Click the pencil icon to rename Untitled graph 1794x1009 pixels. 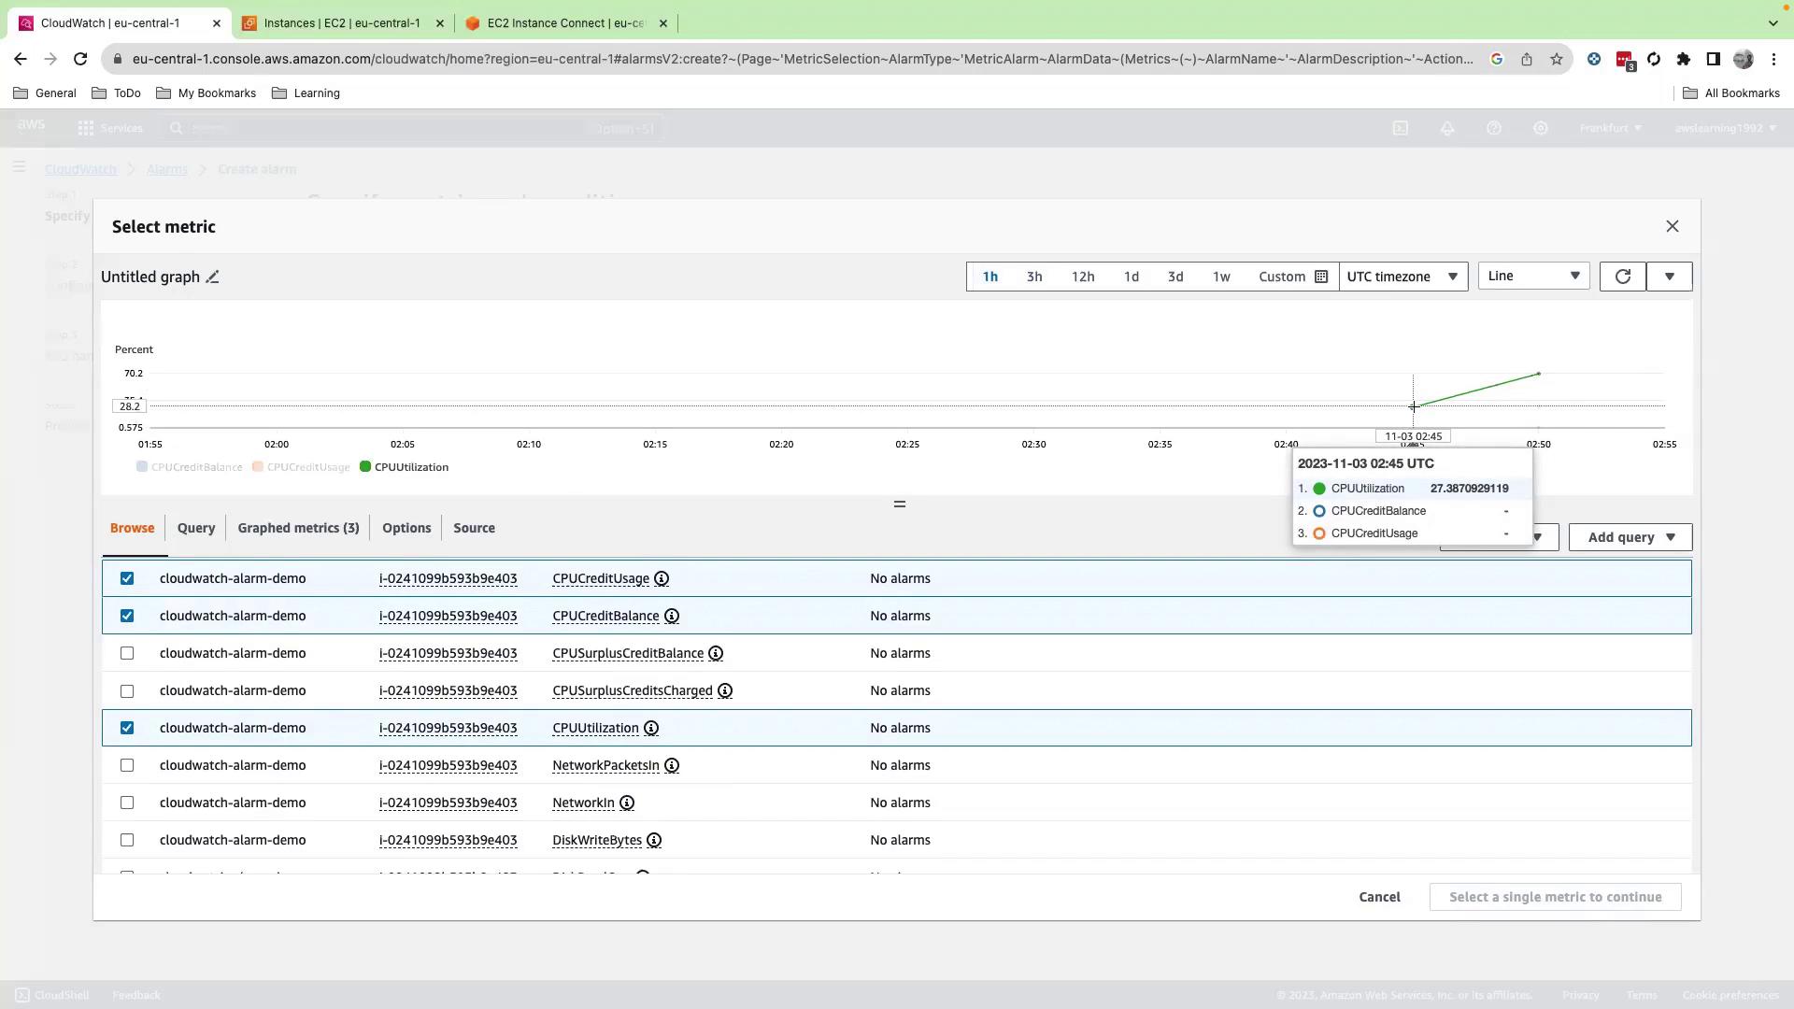212,277
